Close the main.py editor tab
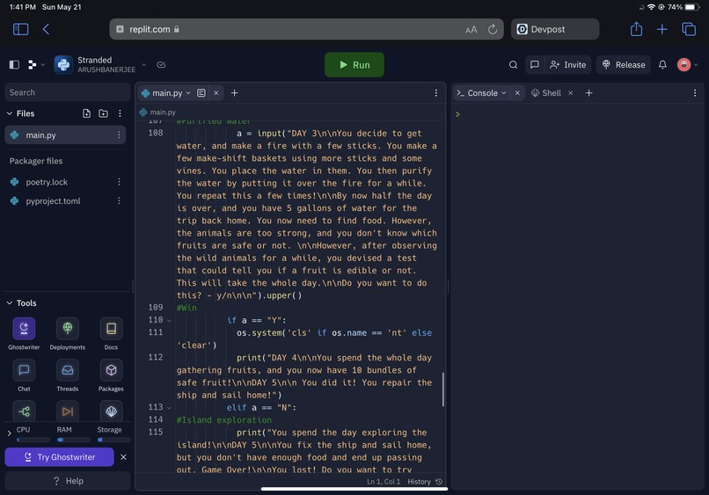The height and width of the screenshot is (495, 709). coord(216,92)
